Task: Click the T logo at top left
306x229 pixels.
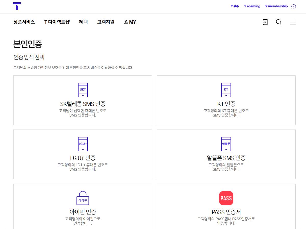Action: tap(17, 6)
